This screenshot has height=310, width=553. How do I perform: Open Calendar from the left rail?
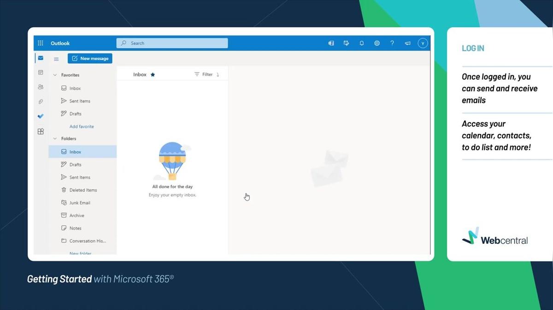tap(41, 73)
